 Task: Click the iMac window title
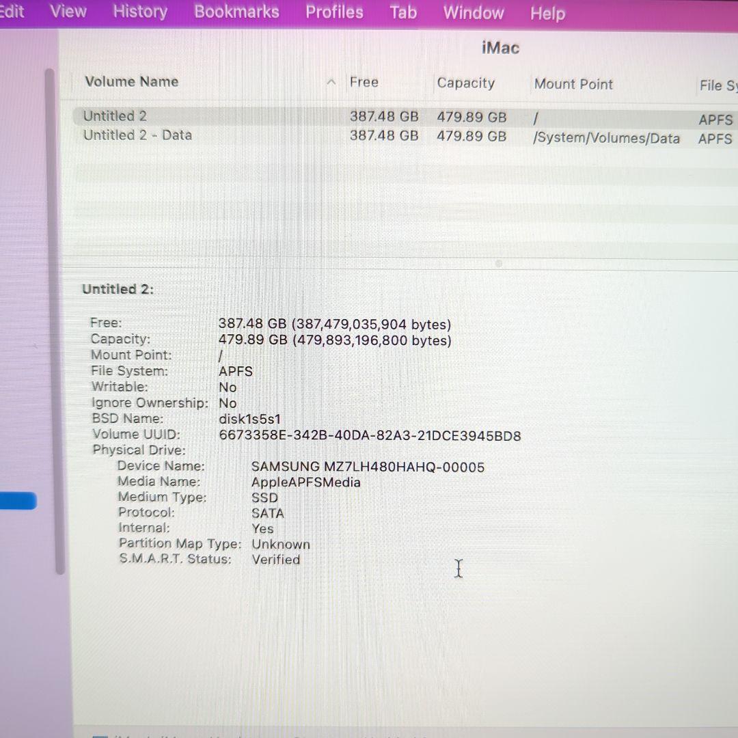500,48
